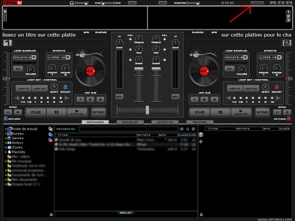Click the deck 1 number badge

coord(8,43)
